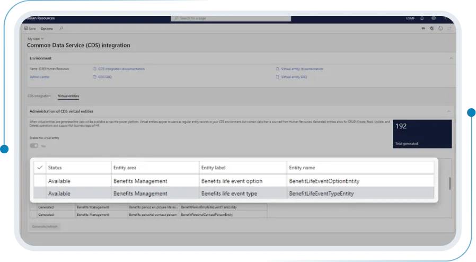
Task: Select the Virtual entities tab
Action: click(68, 96)
